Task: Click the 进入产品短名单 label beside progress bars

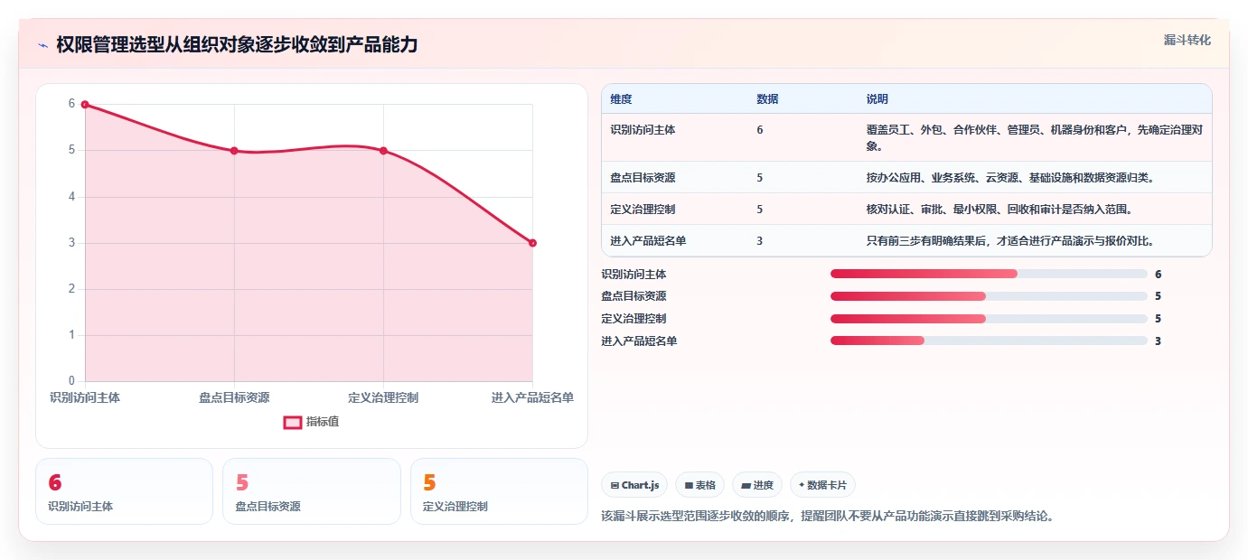Action: click(x=639, y=341)
